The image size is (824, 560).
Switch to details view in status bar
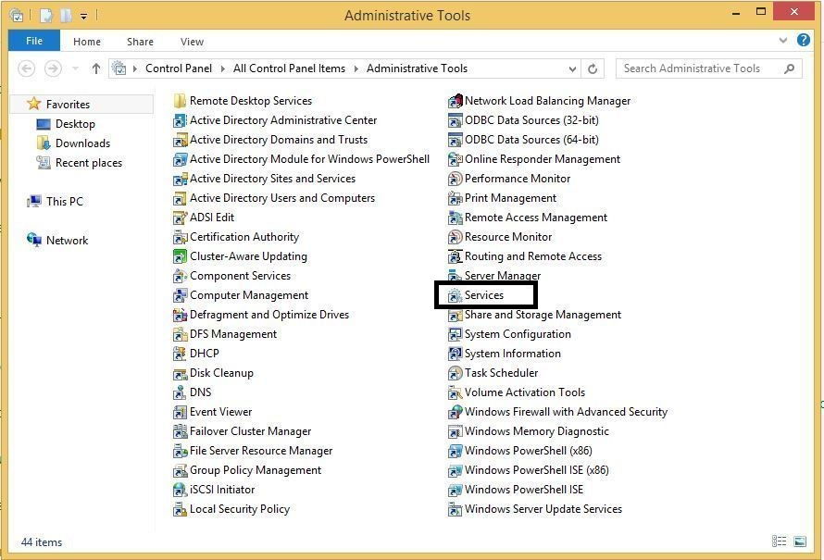click(x=779, y=541)
